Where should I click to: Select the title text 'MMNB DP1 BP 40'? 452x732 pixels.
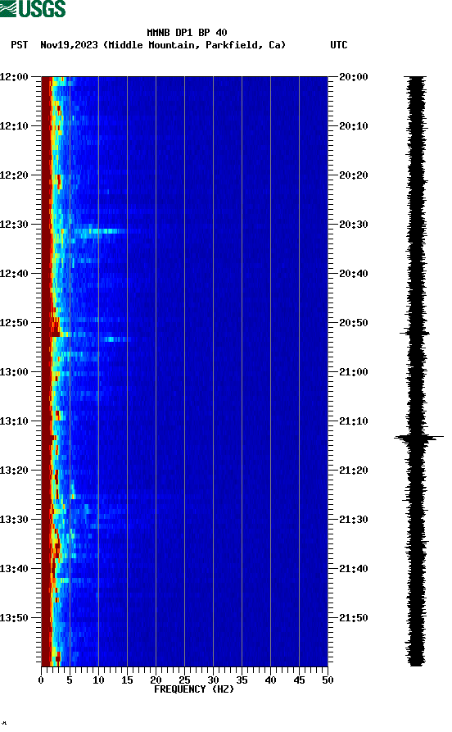pyautogui.click(x=187, y=33)
